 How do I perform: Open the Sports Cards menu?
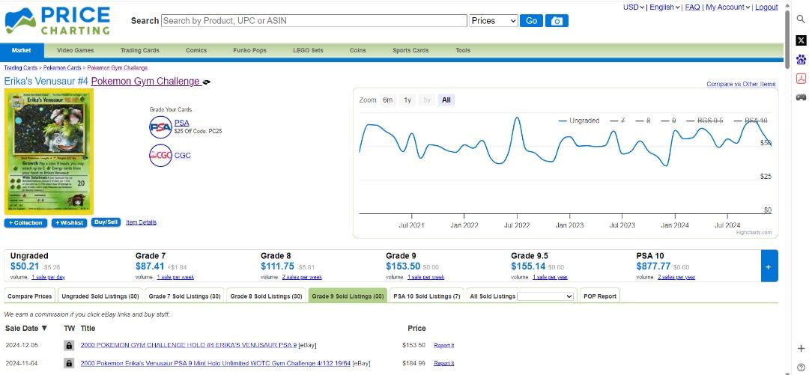point(410,51)
